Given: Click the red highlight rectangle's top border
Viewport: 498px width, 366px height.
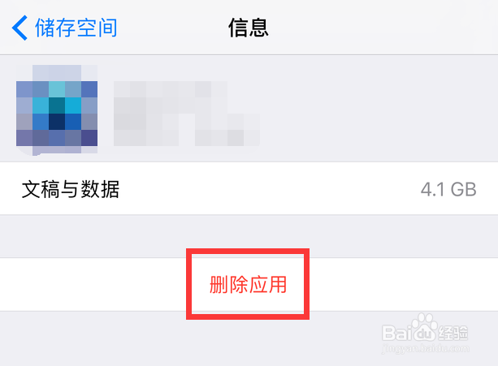Looking at the screenshot, I should click(x=248, y=252).
